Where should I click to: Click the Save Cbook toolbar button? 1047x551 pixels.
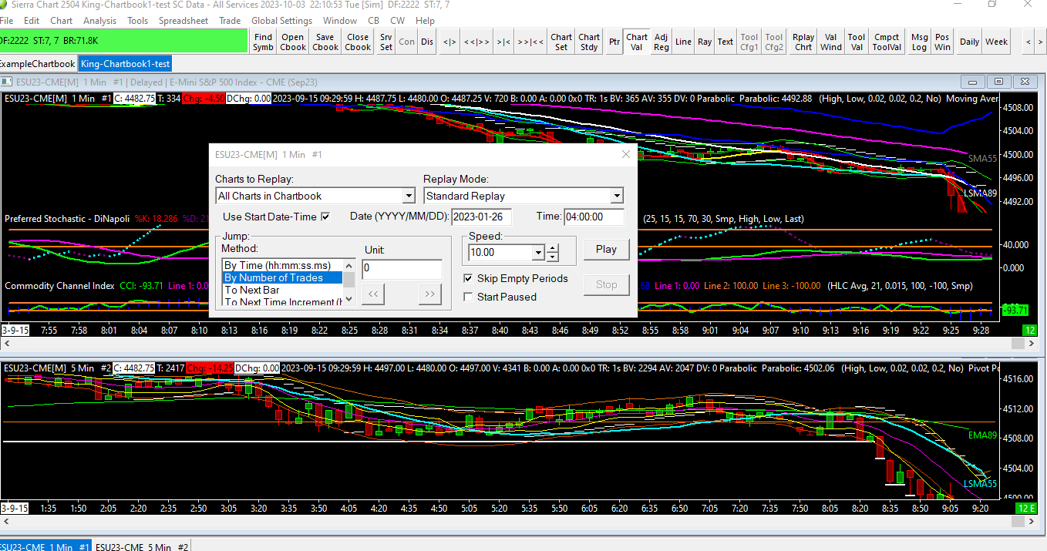point(325,42)
